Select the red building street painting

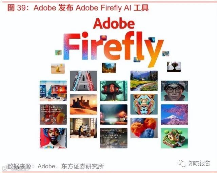click(x=53, y=91)
